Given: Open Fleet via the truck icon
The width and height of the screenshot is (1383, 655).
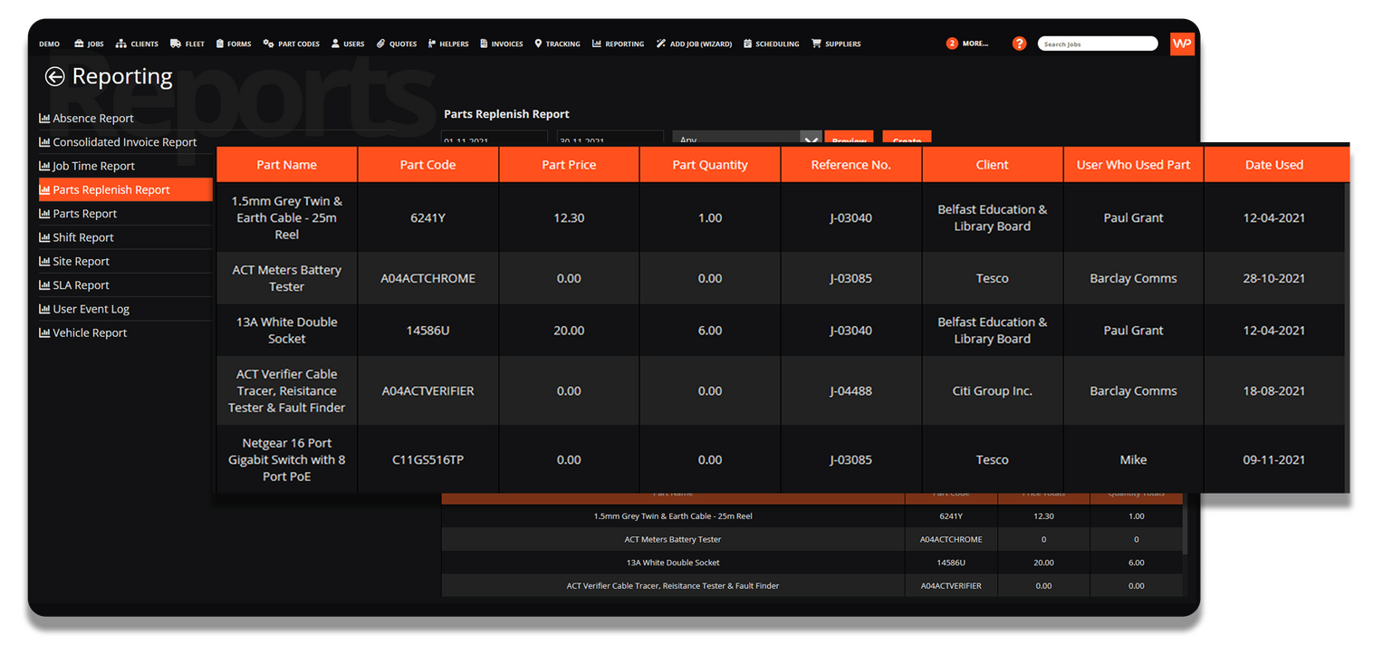Looking at the screenshot, I should coord(187,43).
